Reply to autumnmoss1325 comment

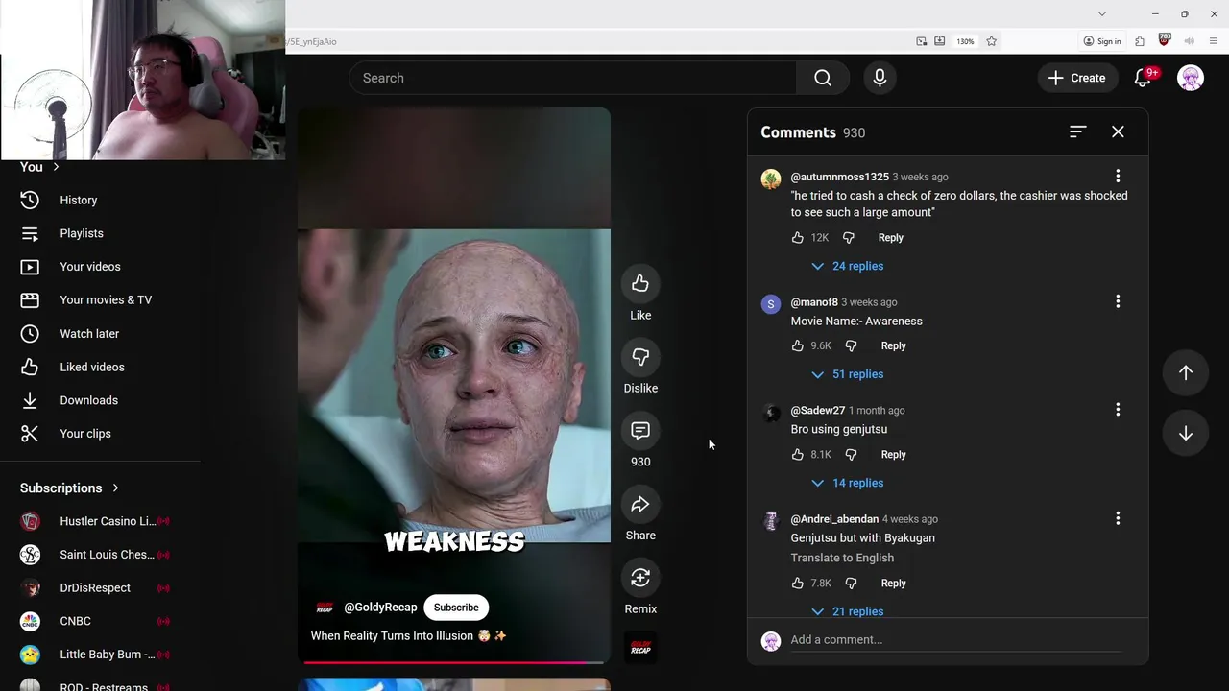[890, 237]
